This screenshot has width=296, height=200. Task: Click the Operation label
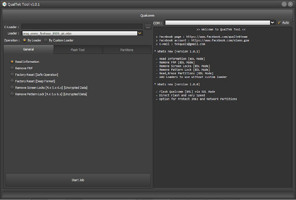(x=12, y=40)
